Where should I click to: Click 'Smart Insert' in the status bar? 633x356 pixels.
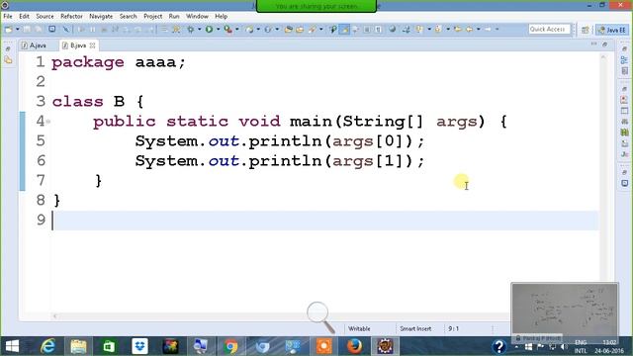pos(415,328)
